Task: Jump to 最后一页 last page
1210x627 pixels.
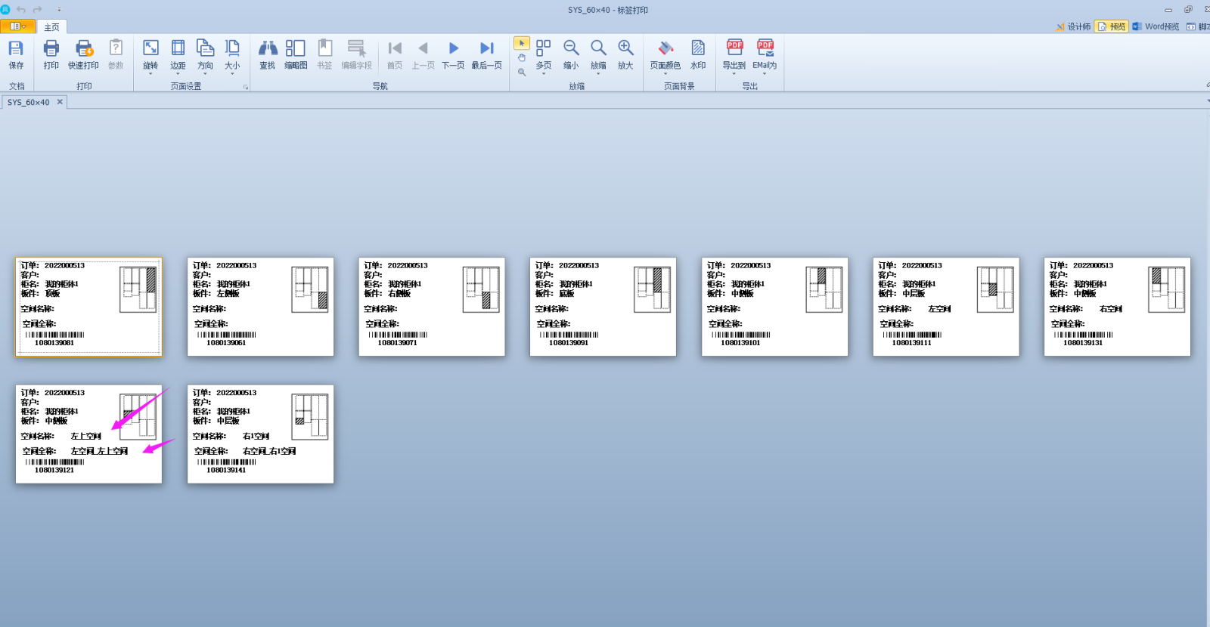Action: 486,54
